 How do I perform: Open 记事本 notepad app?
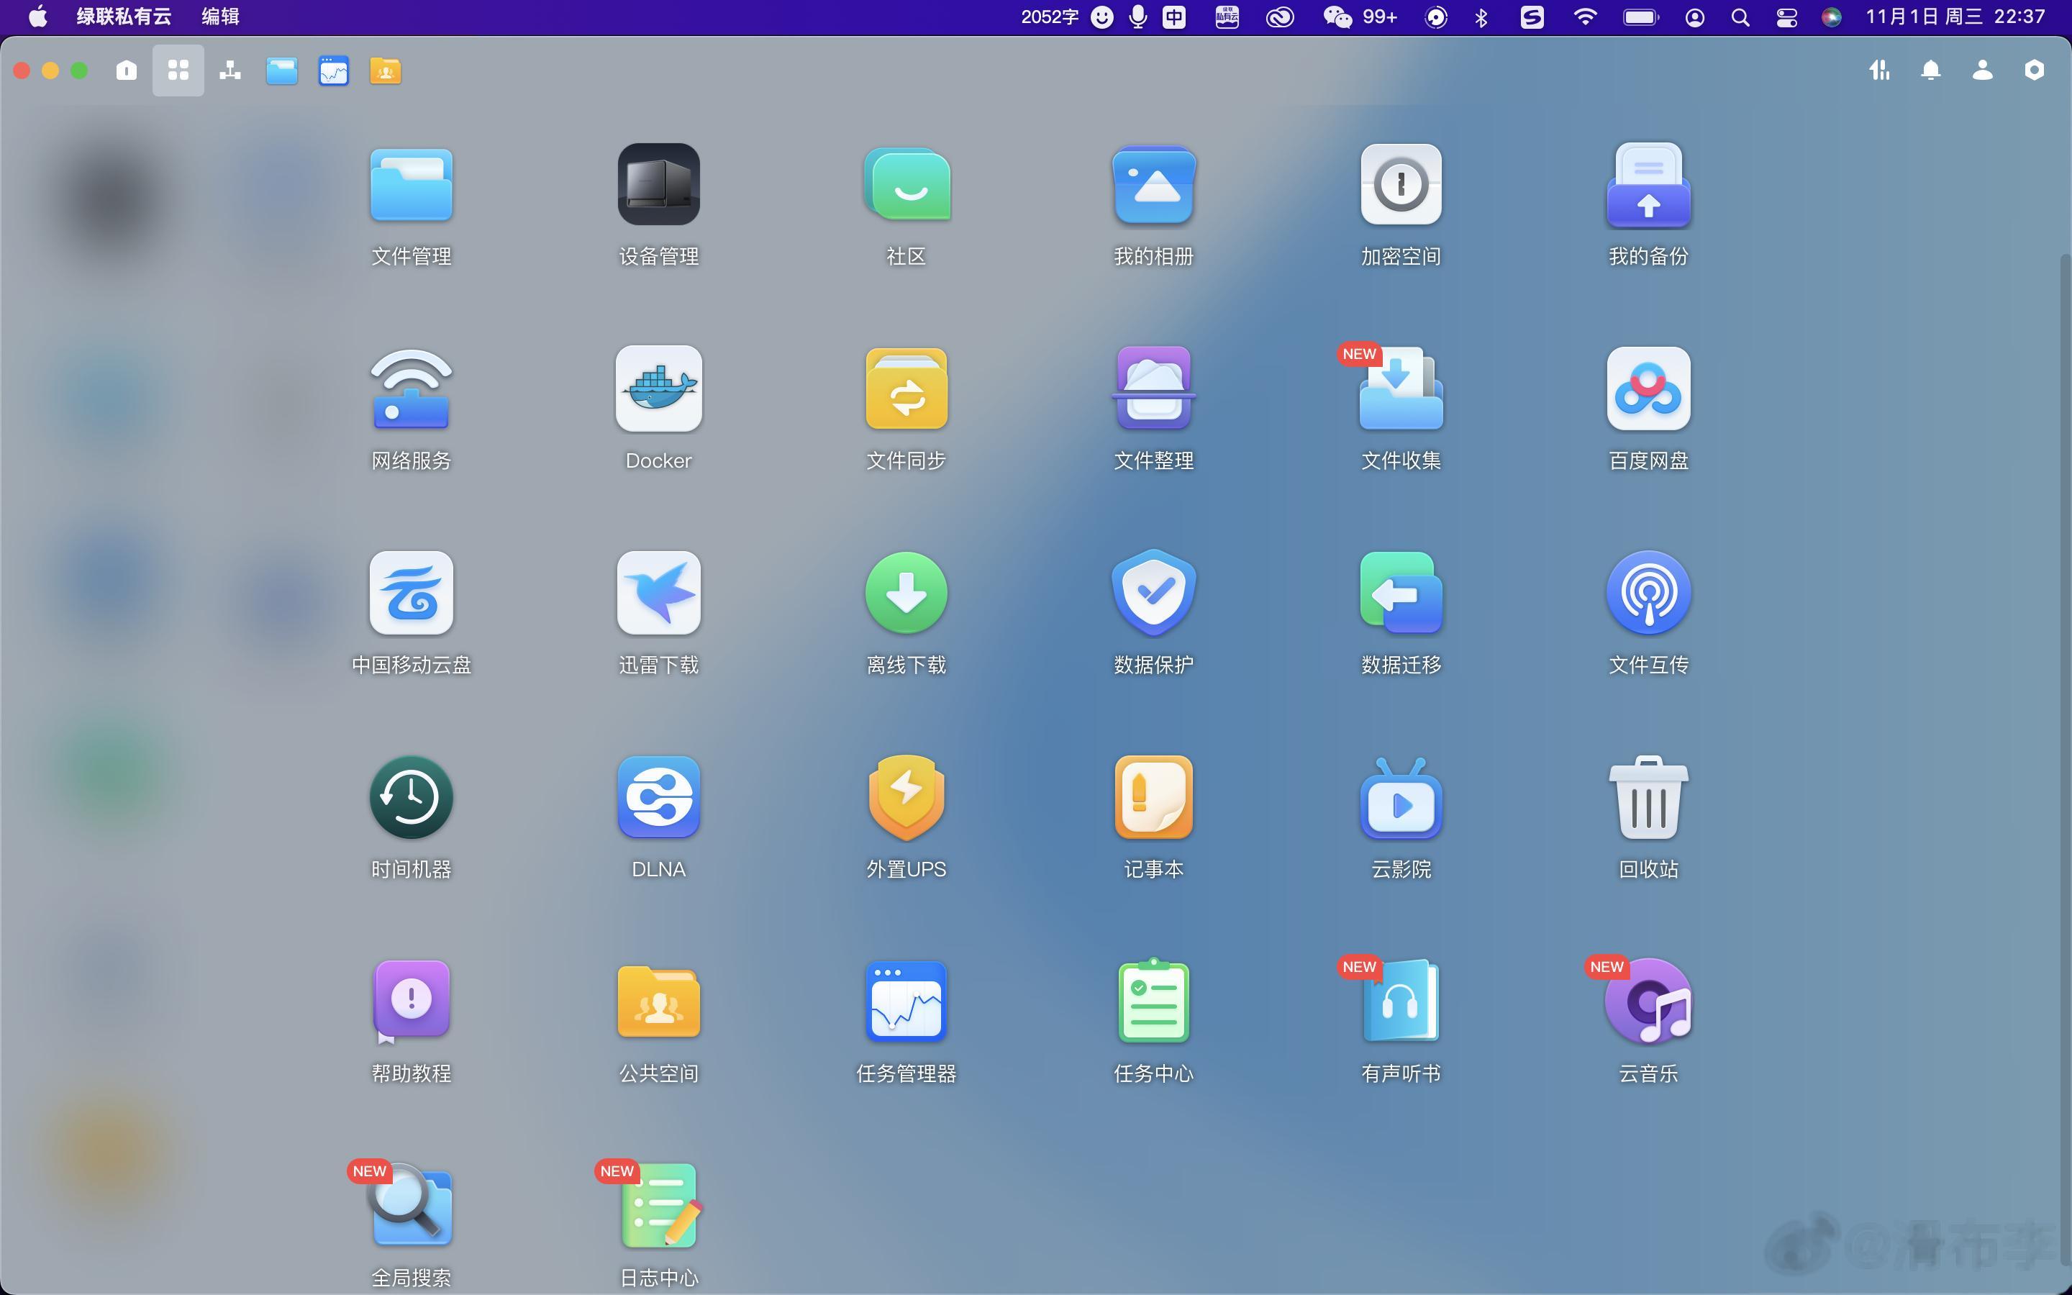[x=1153, y=797]
